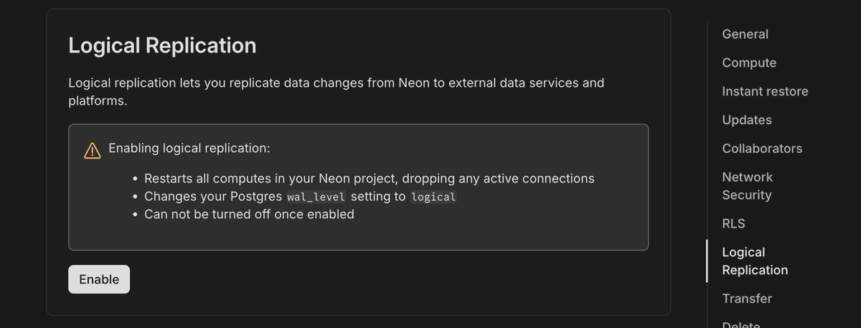Select Logical Replication in the sidebar
The height and width of the screenshot is (328, 861).
(754, 261)
